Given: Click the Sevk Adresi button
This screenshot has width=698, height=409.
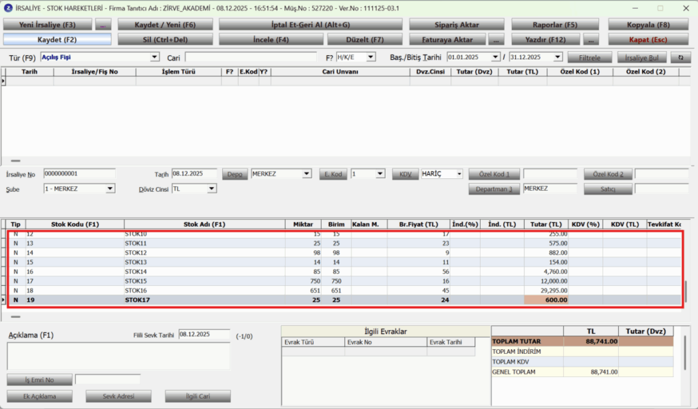Looking at the screenshot, I should tap(119, 396).
